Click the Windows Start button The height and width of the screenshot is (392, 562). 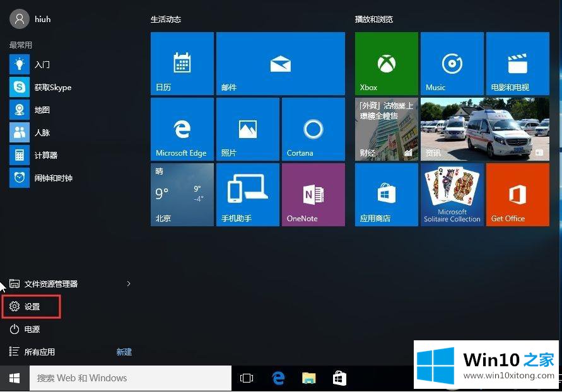(15, 378)
